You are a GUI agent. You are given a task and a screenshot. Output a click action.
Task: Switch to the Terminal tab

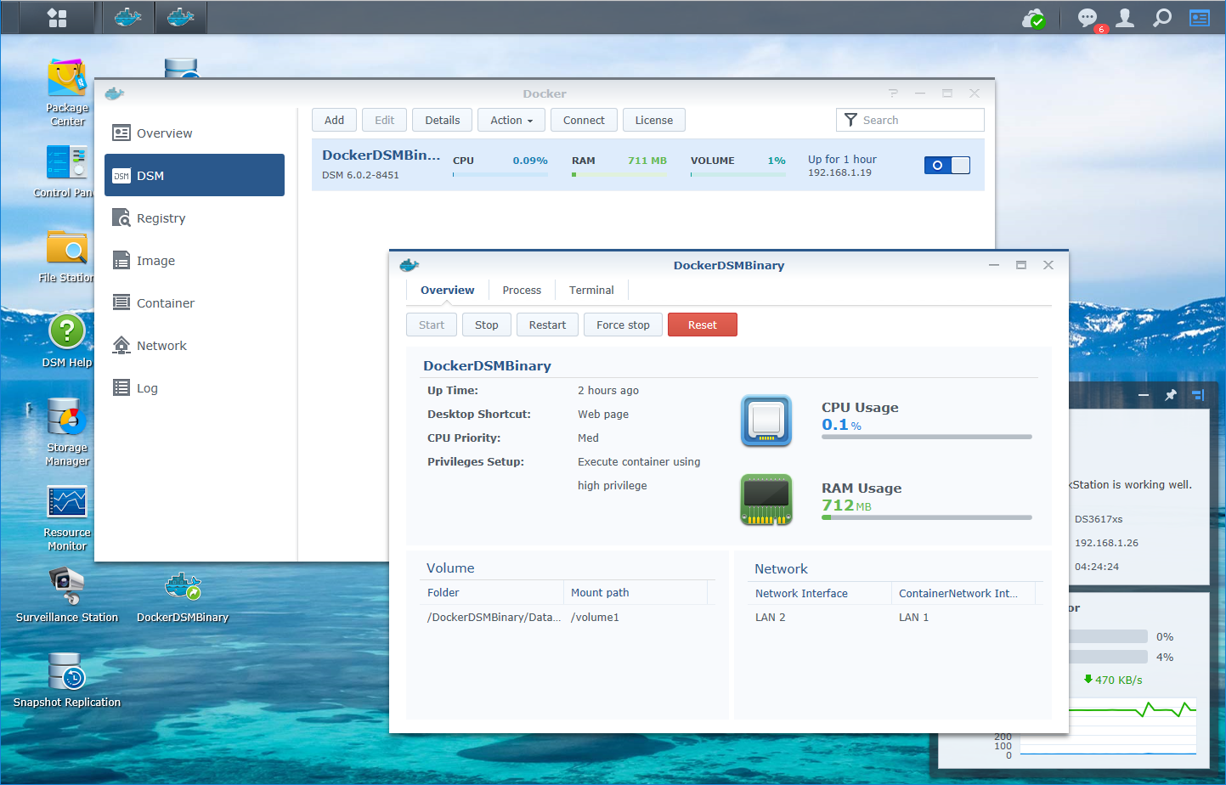(591, 290)
